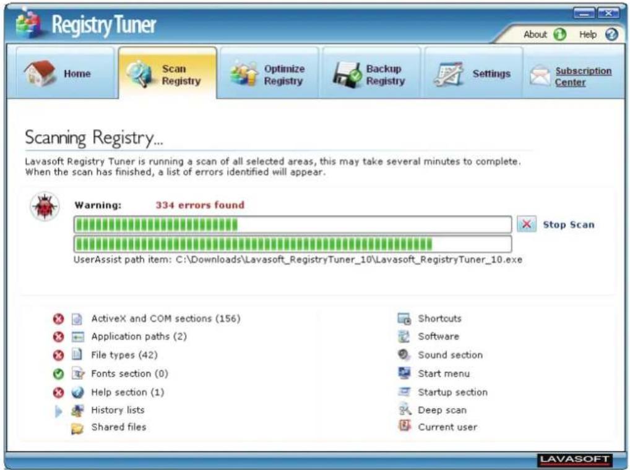The height and width of the screenshot is (470, 630).
Task: Select Startup section entry
Action: tap(452, 391)
